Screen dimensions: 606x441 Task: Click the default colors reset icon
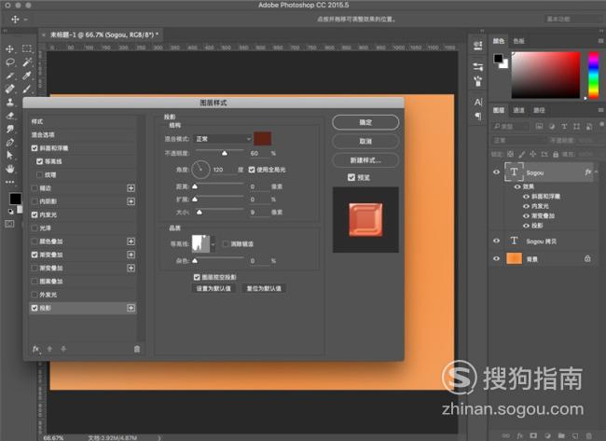click(11, 211)
